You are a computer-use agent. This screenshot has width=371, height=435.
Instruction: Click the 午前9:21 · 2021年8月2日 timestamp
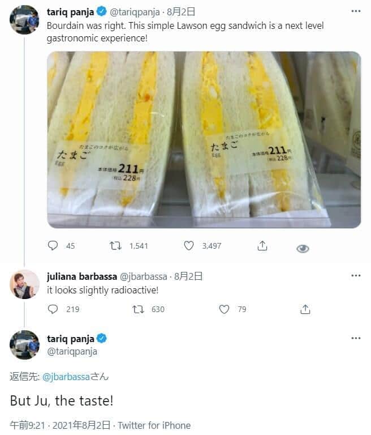click(60, 425)
